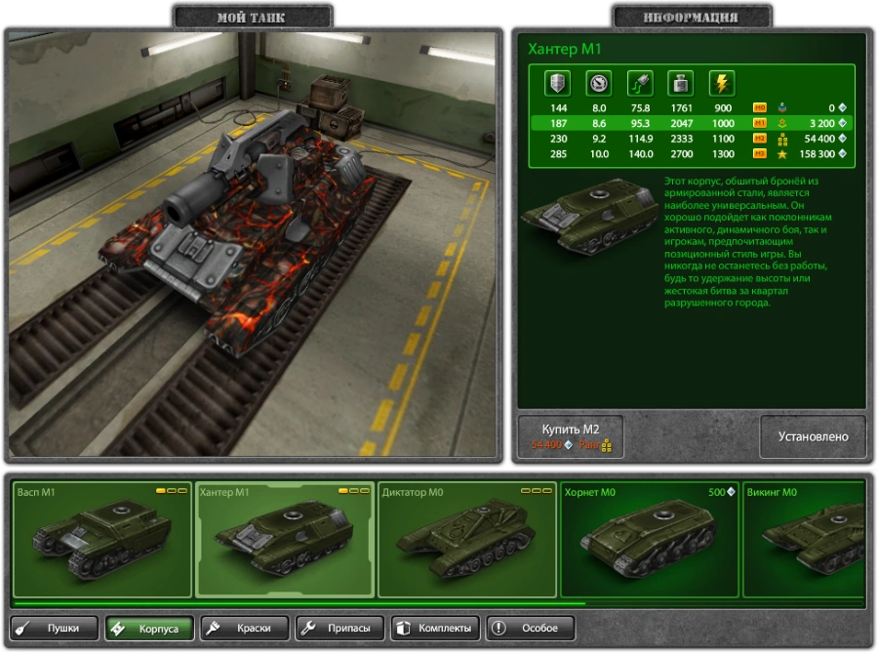Click the ИНФОРМАЦИЯ panel header
This screenshot has width=878, height=654.
691,18
